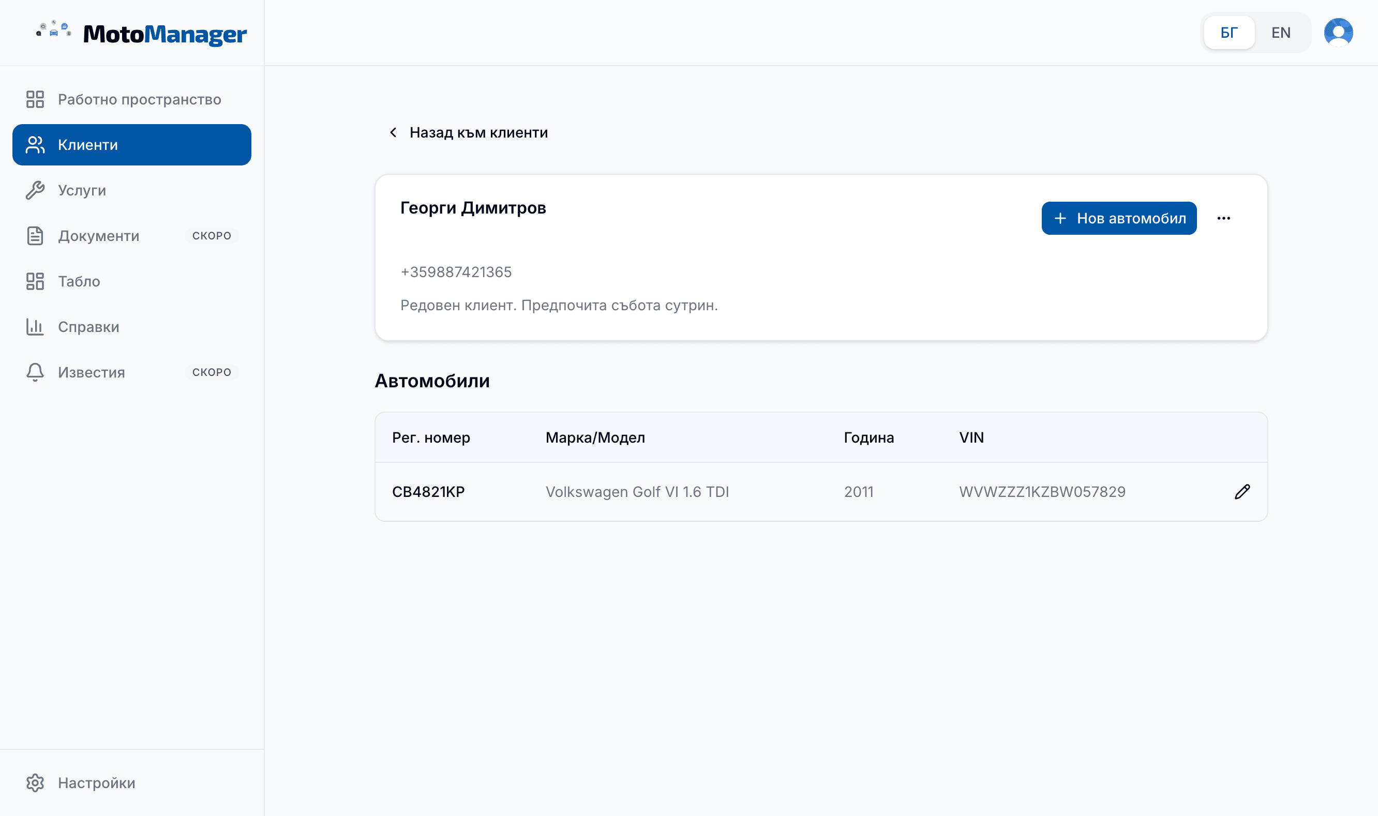Open Известия notifications section
This screenshot has height=816, width=1378.
point(132,372)
